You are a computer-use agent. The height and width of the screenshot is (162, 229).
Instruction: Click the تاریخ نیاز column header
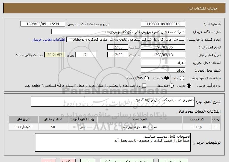(23, 119)
